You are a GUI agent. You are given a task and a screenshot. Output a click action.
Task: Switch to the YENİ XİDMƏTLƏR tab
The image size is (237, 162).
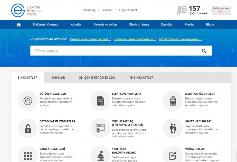(x=141, y=77)
